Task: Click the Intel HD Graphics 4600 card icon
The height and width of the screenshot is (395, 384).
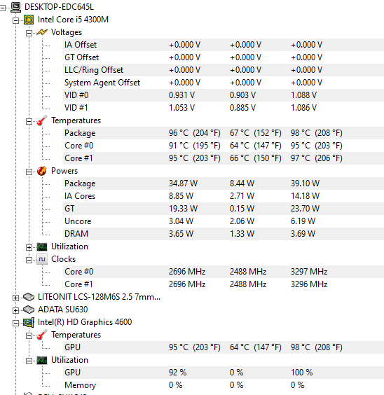Action: click(29, 322)
